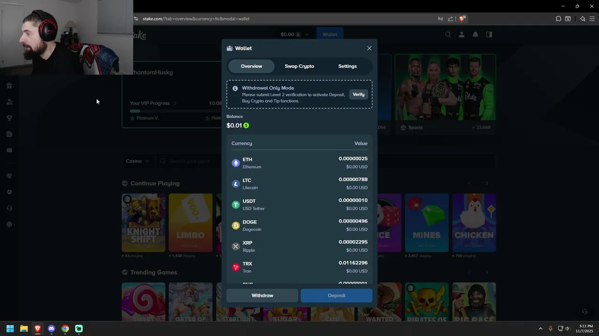Open the Knight Shift game thumbnail
This screenshot has width=599, height=336.
tap(143, 223)
